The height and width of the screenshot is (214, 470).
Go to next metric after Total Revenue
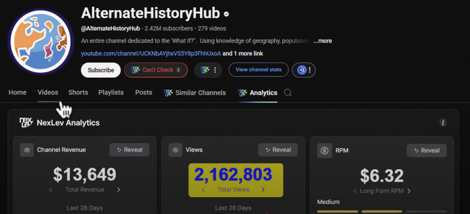118,190
